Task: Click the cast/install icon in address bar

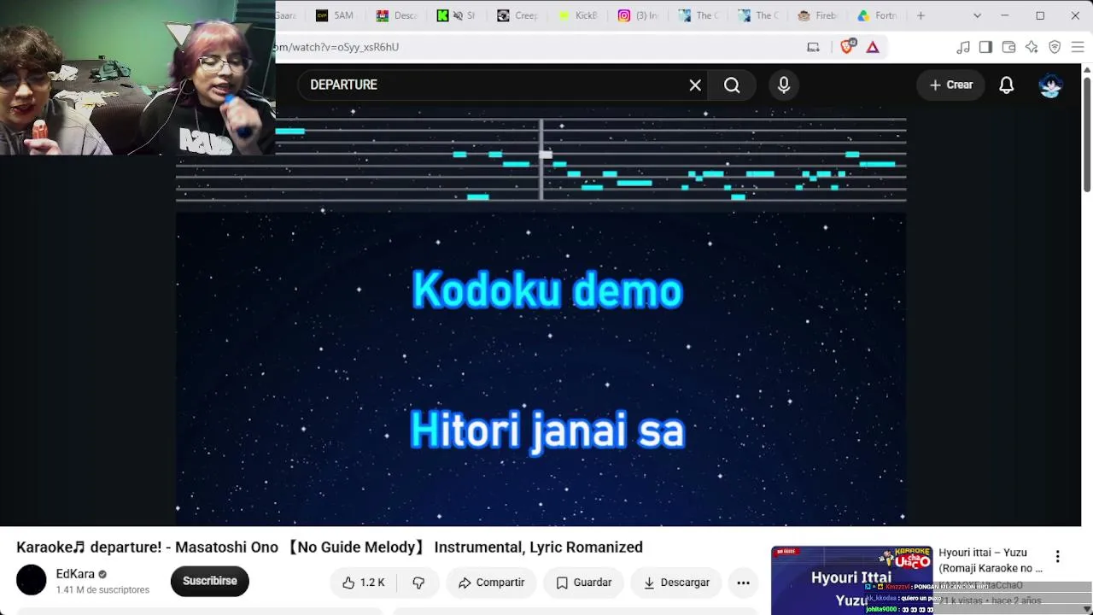Action: (x=813, y=47)
